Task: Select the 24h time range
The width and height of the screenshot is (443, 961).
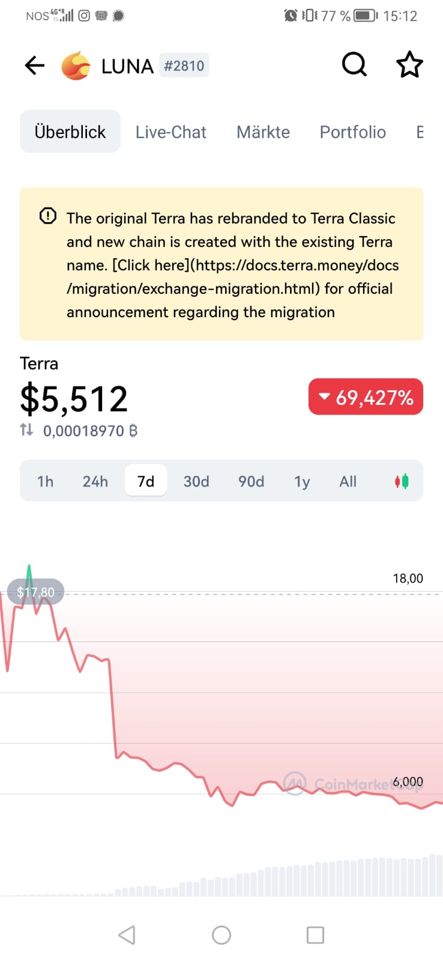Action: click(x=95, y=481)
